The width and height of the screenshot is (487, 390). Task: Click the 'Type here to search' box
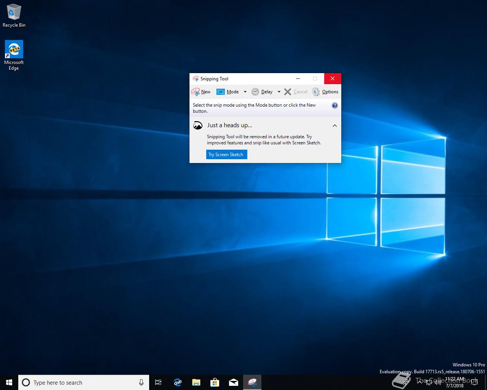point(84,382)
